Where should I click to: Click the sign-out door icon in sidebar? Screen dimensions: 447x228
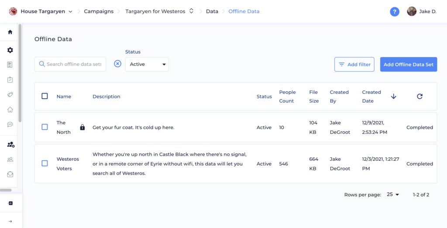pos(10,203)
